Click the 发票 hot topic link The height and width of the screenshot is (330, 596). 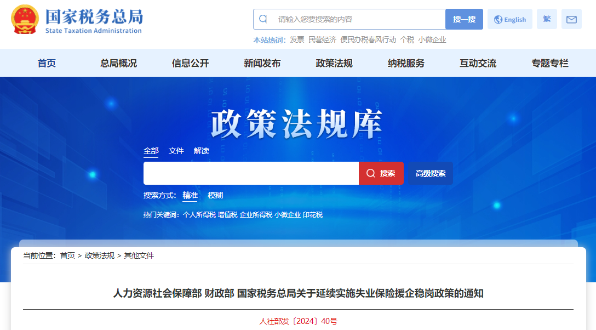[296, 39]
